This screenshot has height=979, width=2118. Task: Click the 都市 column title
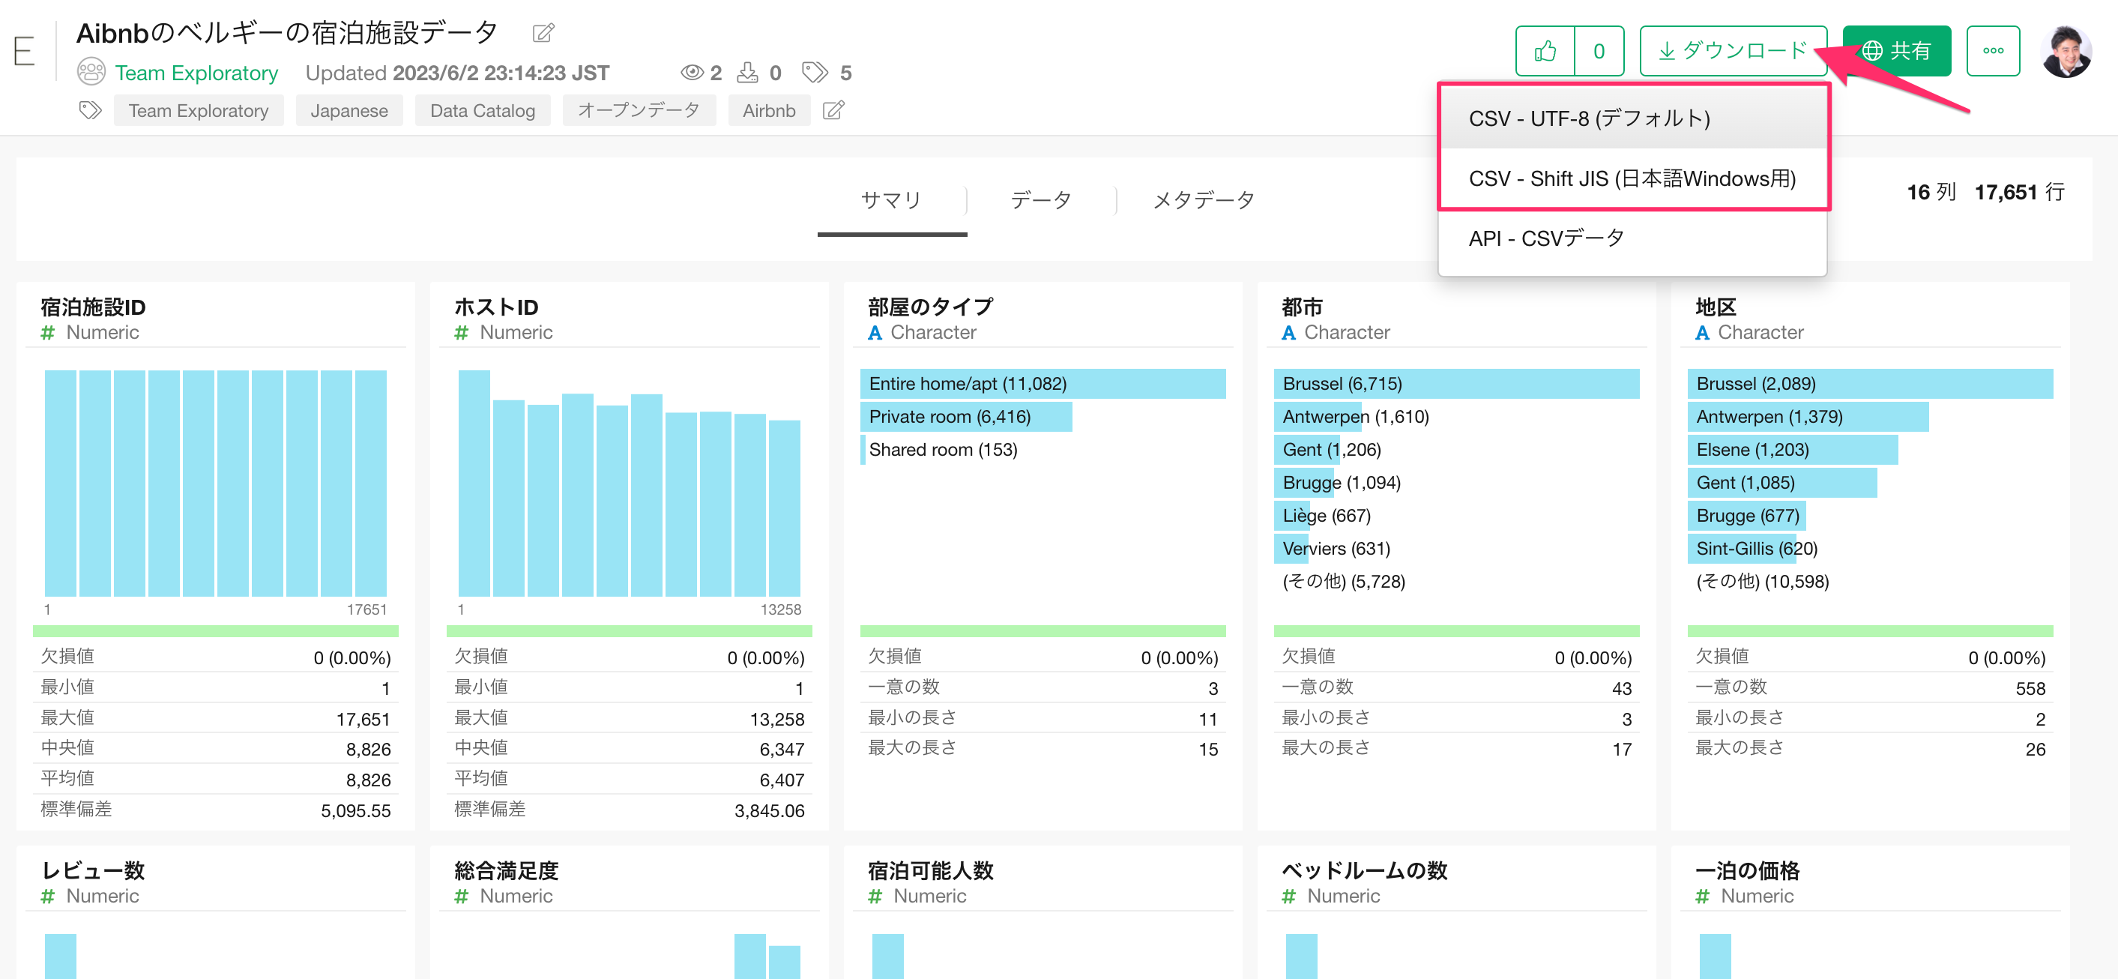pos(1302,307)
